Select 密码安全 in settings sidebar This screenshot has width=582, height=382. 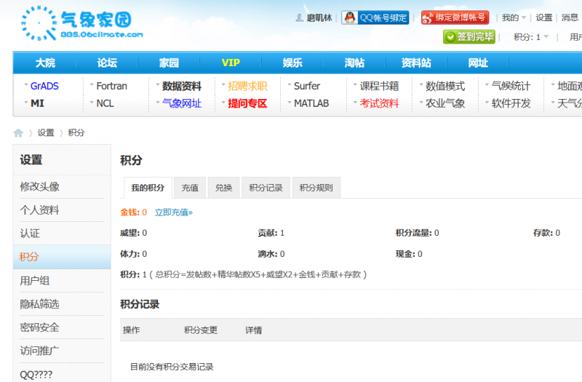point(40,327)
